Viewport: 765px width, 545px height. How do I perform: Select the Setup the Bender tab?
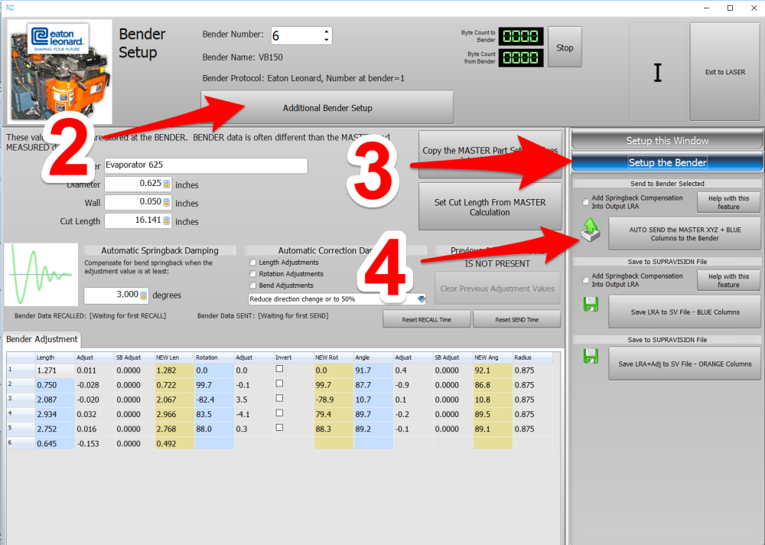coord(667,162)
